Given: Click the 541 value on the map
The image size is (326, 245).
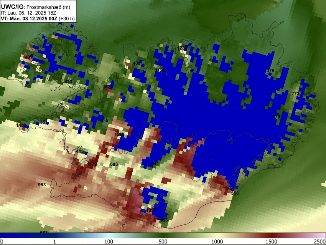Looking at the screenshot, I should 155,164.
